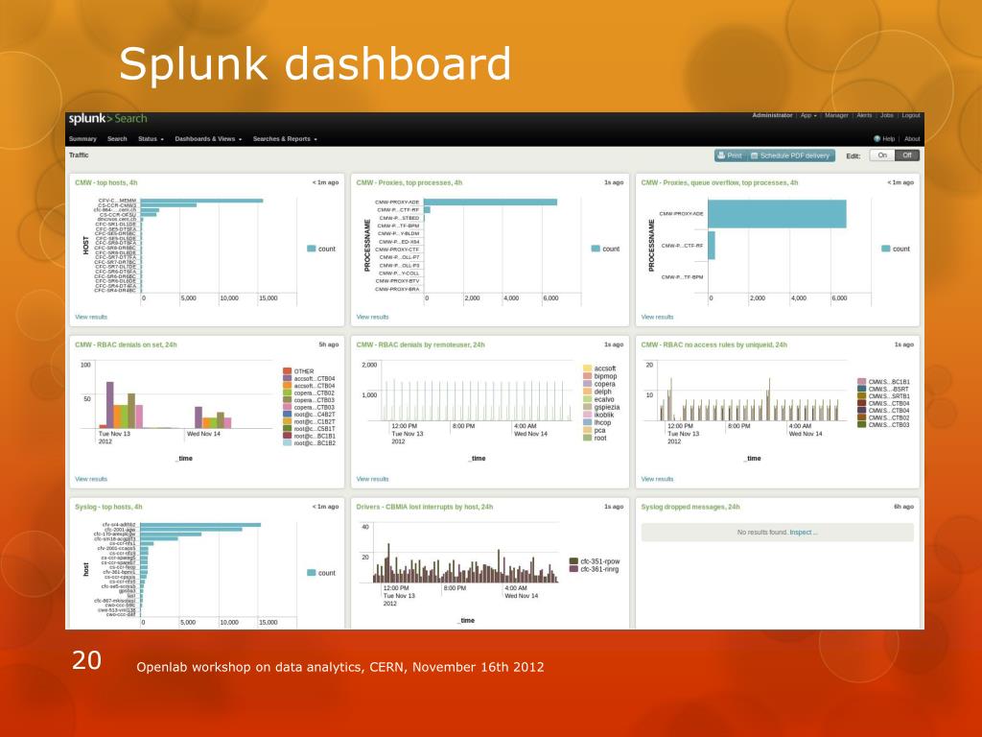The width and height of the screenshot is (982, 737).
Task: Click the Logout link
Action: coord(911,115)
